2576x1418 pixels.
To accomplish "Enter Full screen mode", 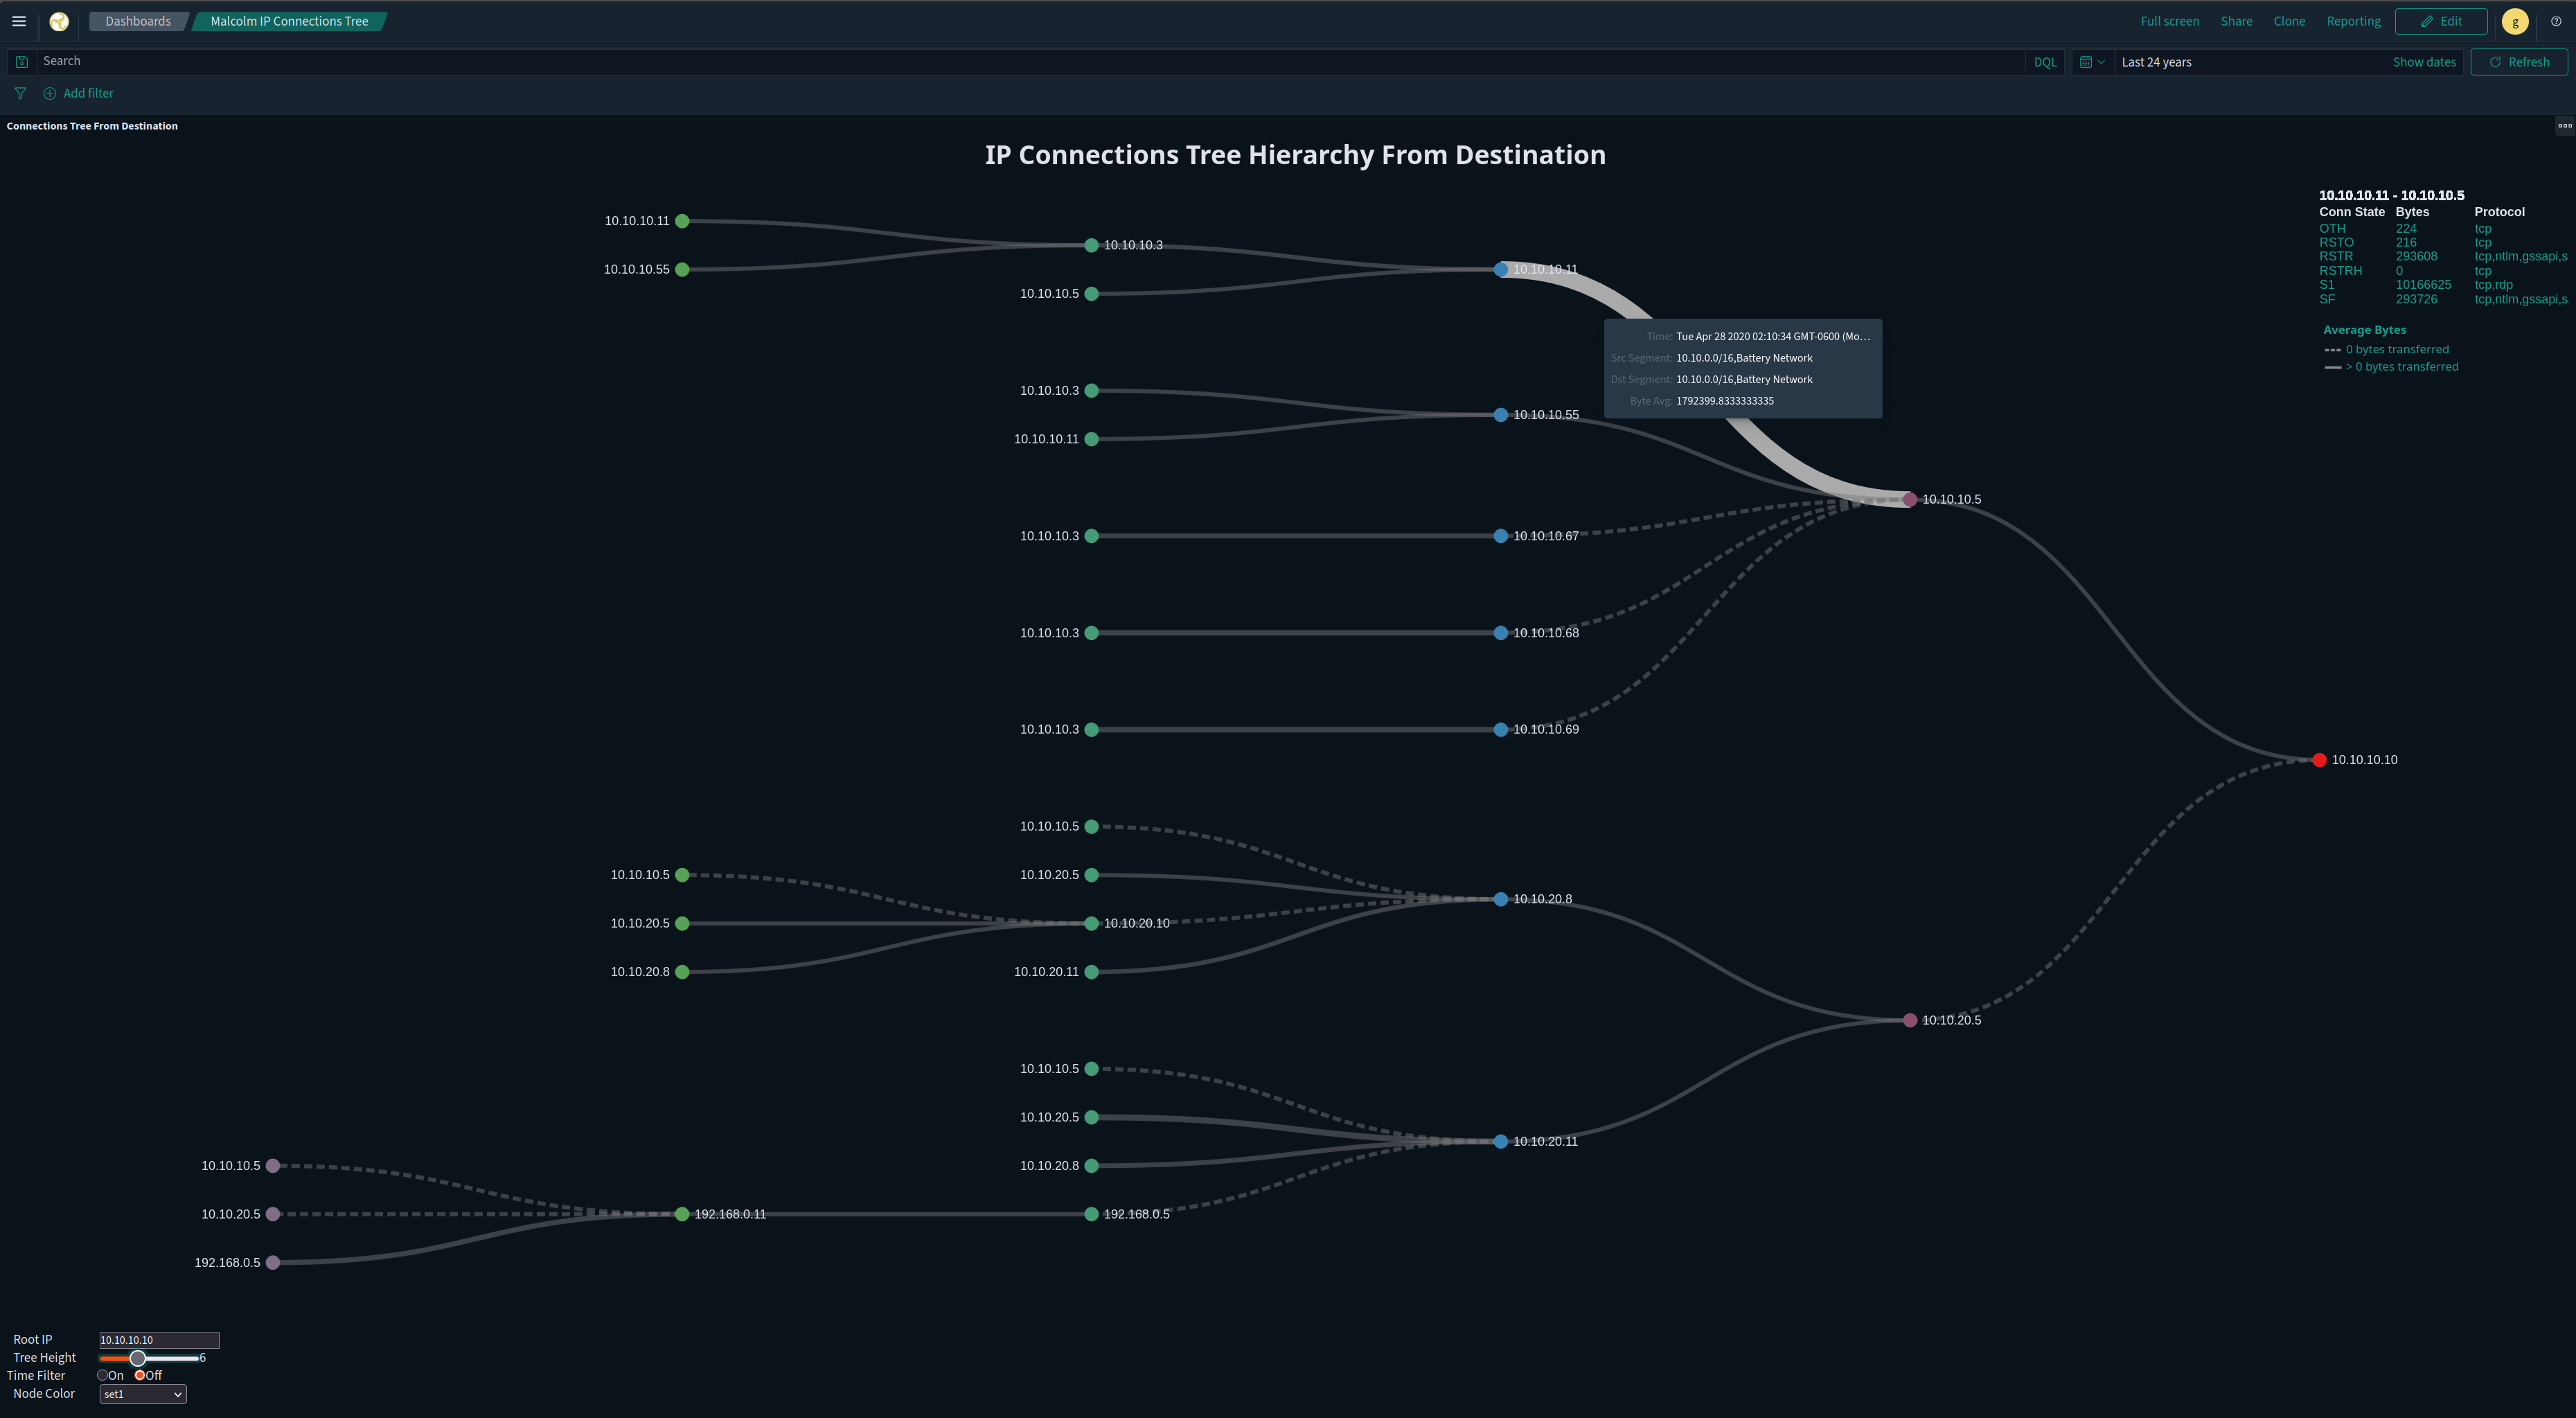I will [2169, 21].
